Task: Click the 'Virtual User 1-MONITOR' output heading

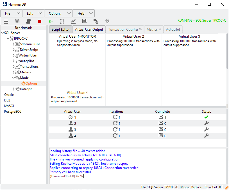Action: tap(77, 36)
